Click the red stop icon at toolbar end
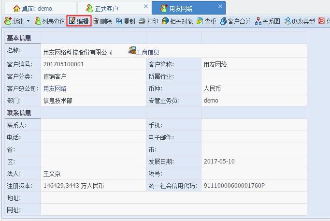330x221 pixels. (x=321, y=21)
